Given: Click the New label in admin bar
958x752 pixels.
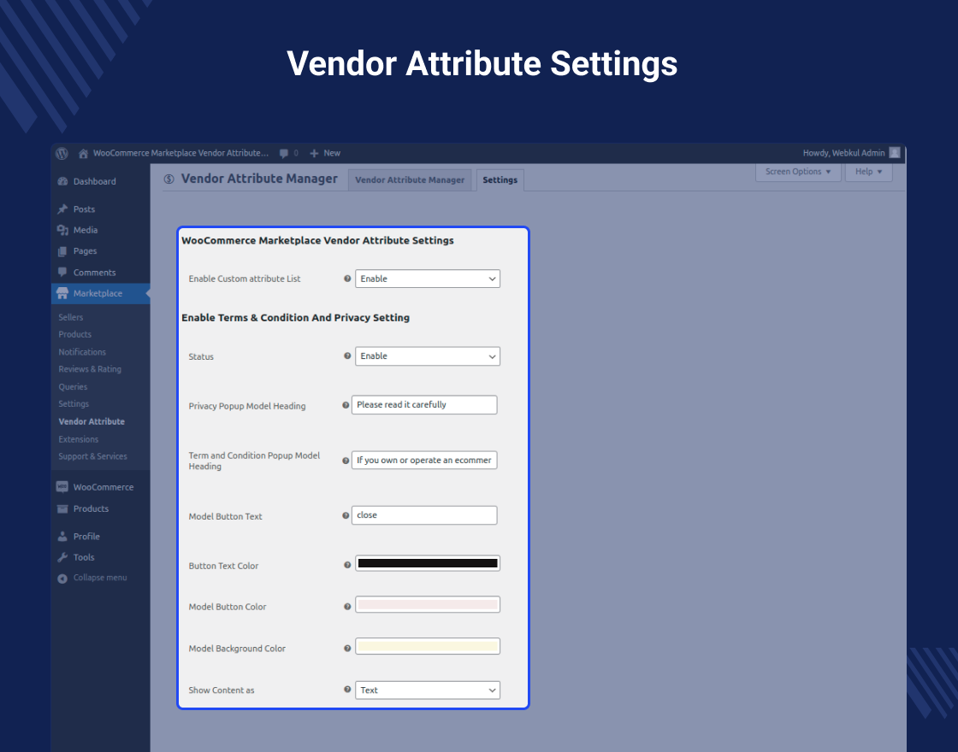Looking at the screenshot, I should click(x=332, y=153).
